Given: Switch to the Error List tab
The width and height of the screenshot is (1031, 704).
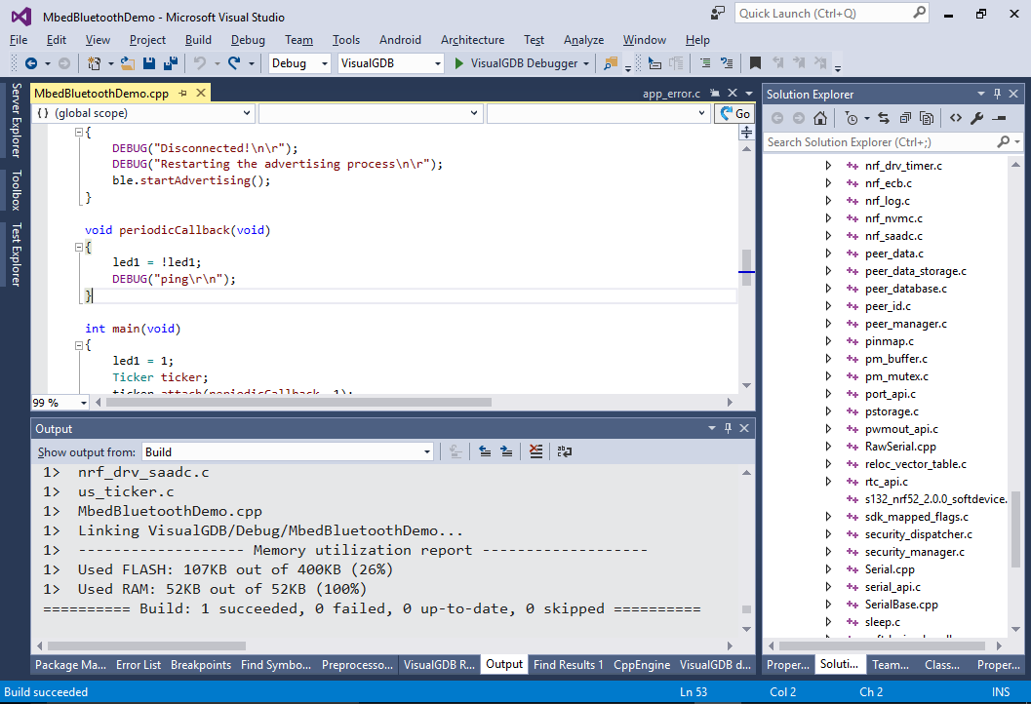Looking at the screenshot, I should 139,665.
